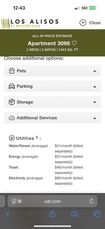Tap the plug Utilities icon

(x=12, y=138)
